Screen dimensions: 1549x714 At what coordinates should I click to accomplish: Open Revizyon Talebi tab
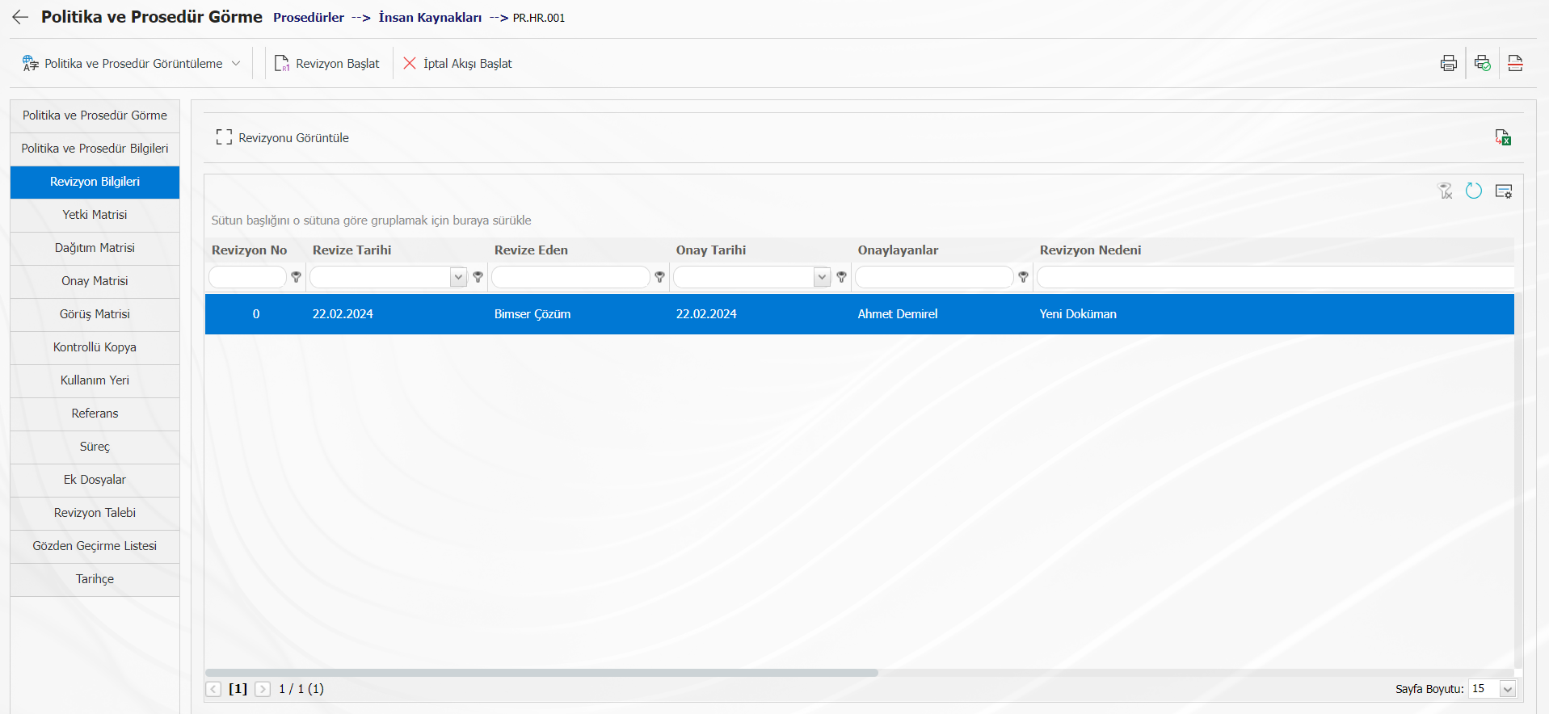(95, 513)
